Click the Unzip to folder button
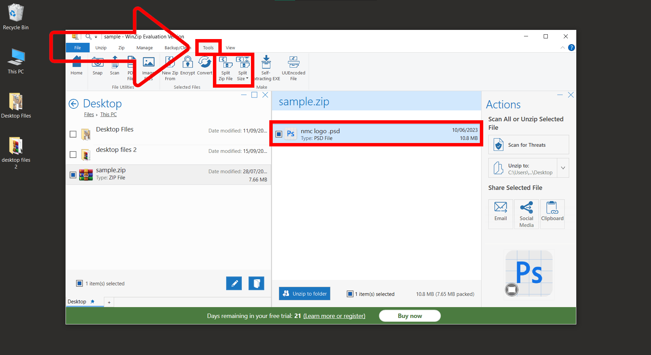The width and height of the screenshot is (651, 355). 304,293
